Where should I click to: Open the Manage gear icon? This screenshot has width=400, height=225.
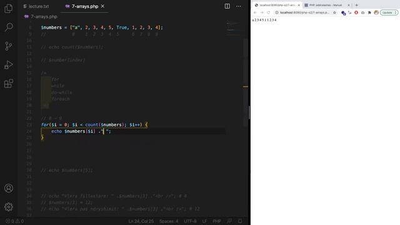[x=9, y=207]
